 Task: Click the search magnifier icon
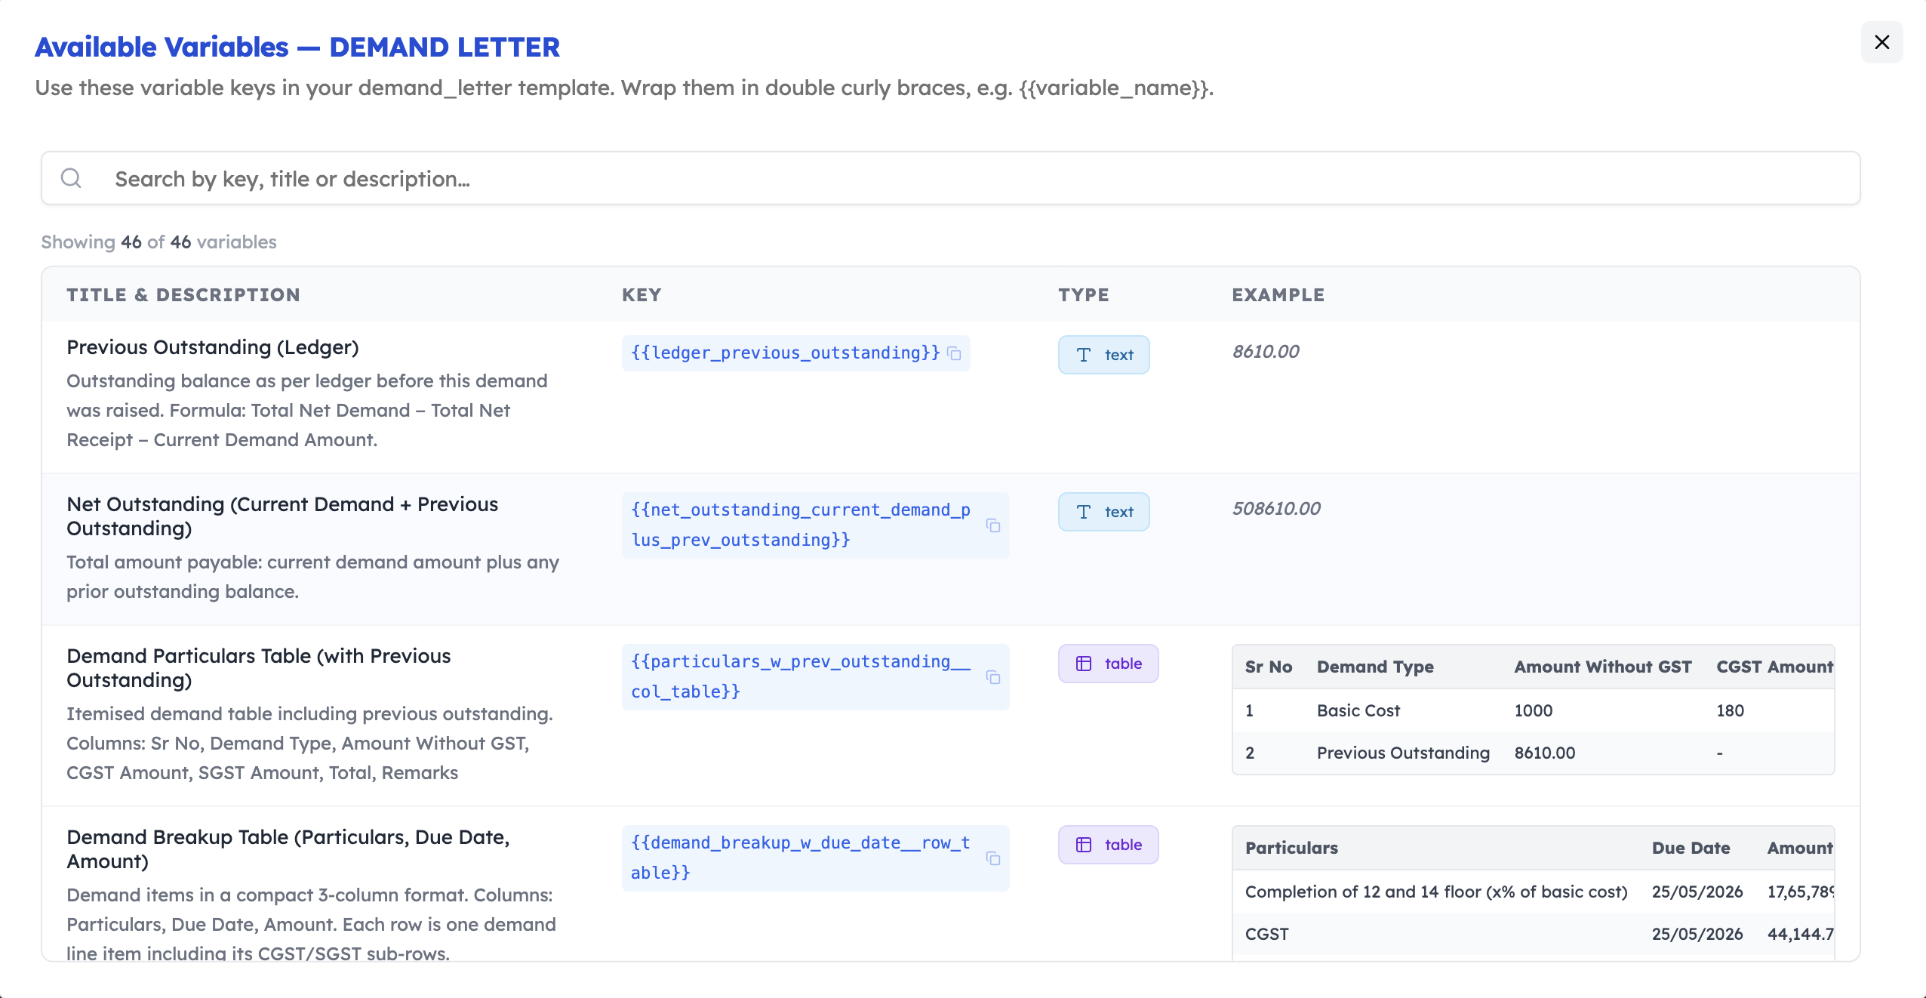click(72, 177)
